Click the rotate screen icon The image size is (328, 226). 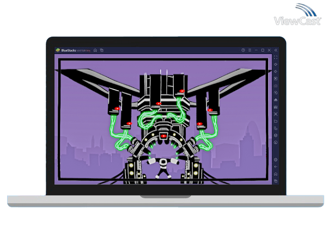pos(276,128)
